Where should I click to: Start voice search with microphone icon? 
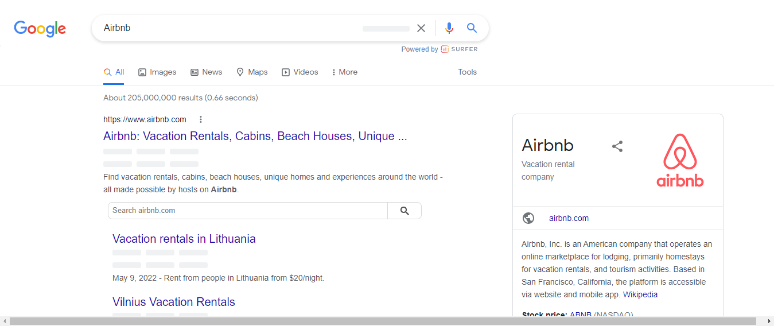[x=449, y=28]
